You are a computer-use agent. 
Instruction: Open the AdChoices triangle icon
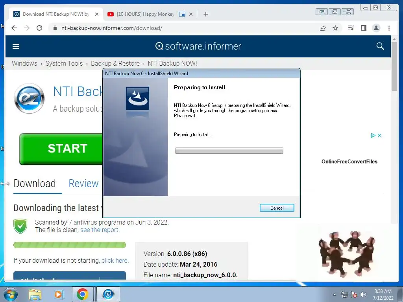click(x=373, y=135)
